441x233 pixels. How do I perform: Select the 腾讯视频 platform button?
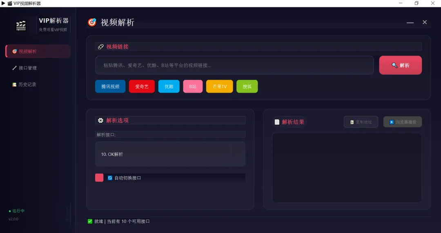[x=110, y=86]
